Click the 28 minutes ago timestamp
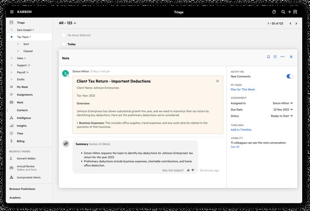The height and width of the screenshot is (211, 310). coord(209,170)
